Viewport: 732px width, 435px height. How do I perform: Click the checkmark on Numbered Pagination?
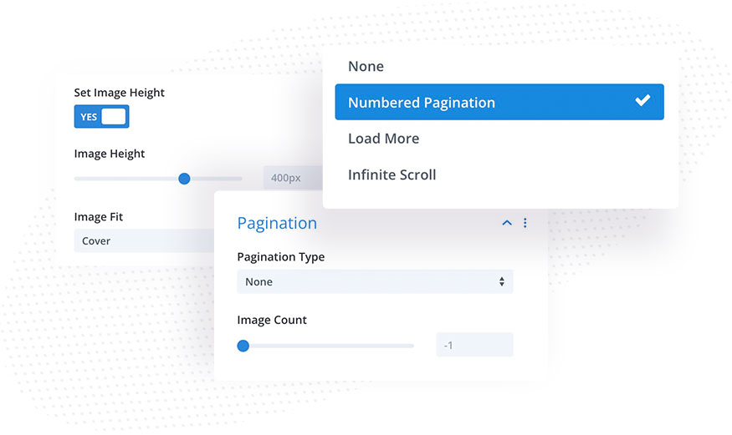(x=642, y=100)
